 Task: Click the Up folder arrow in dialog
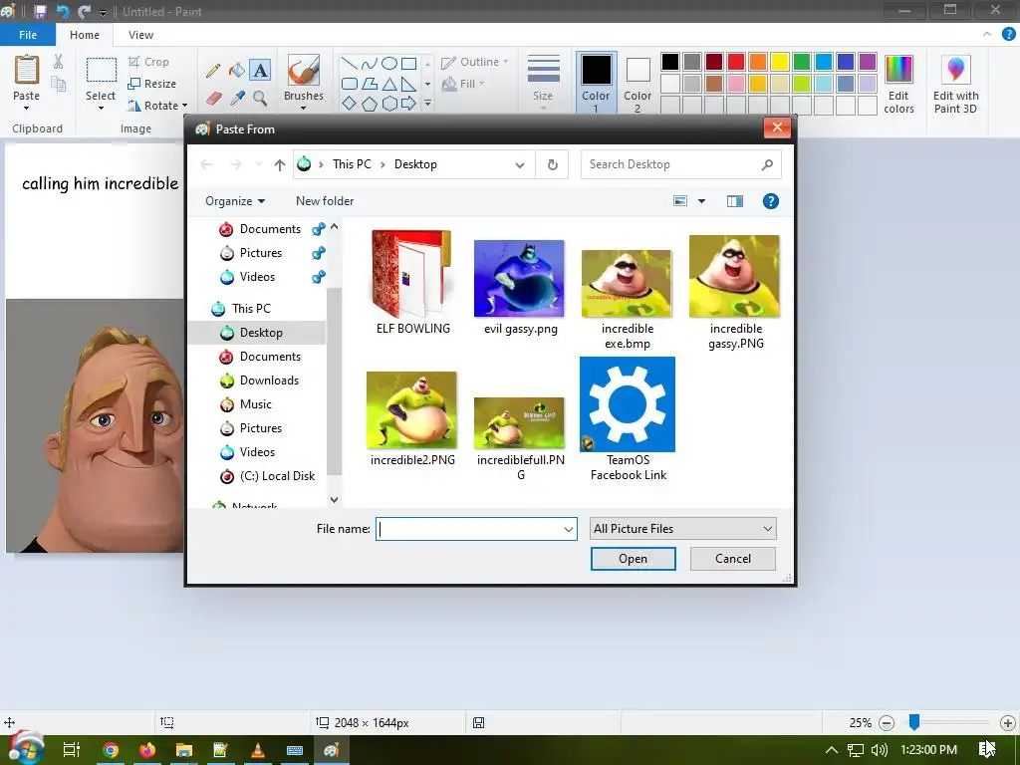point(280,165)
